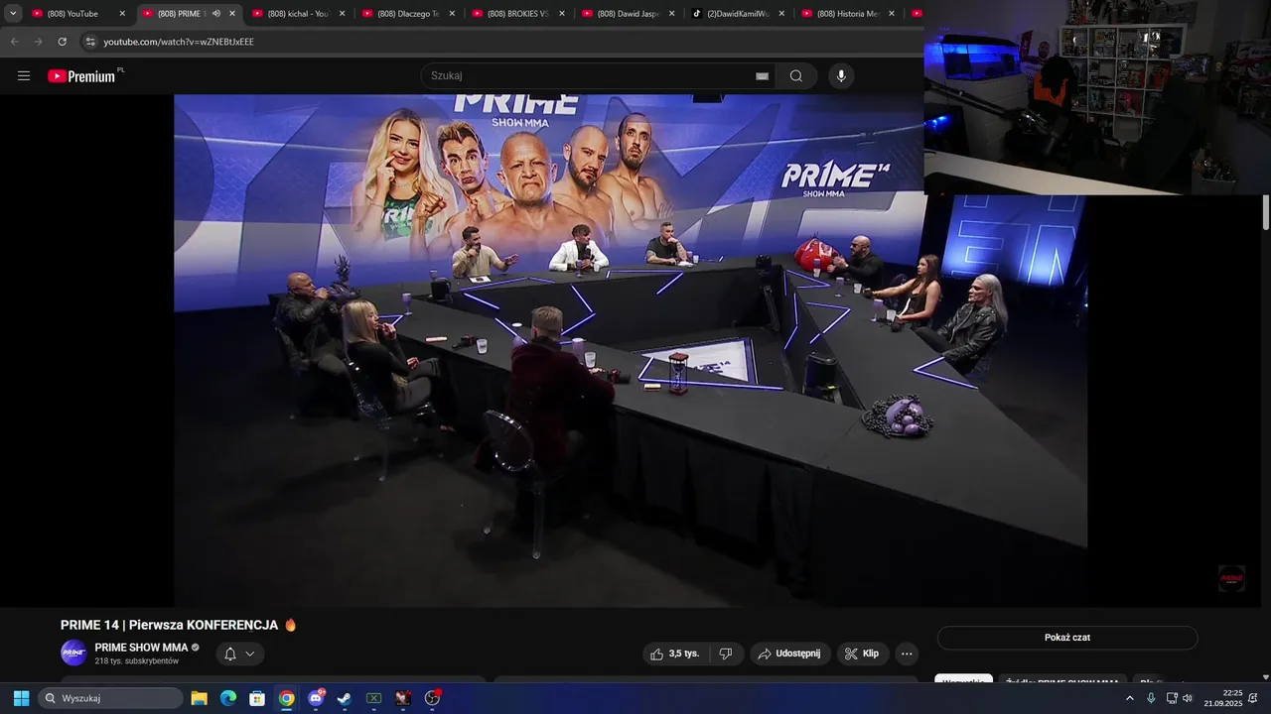Open PRIME SHOW MMA channel avatar

coord(73,653)
